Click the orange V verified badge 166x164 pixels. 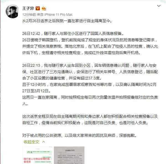click(x=38, y=8)
